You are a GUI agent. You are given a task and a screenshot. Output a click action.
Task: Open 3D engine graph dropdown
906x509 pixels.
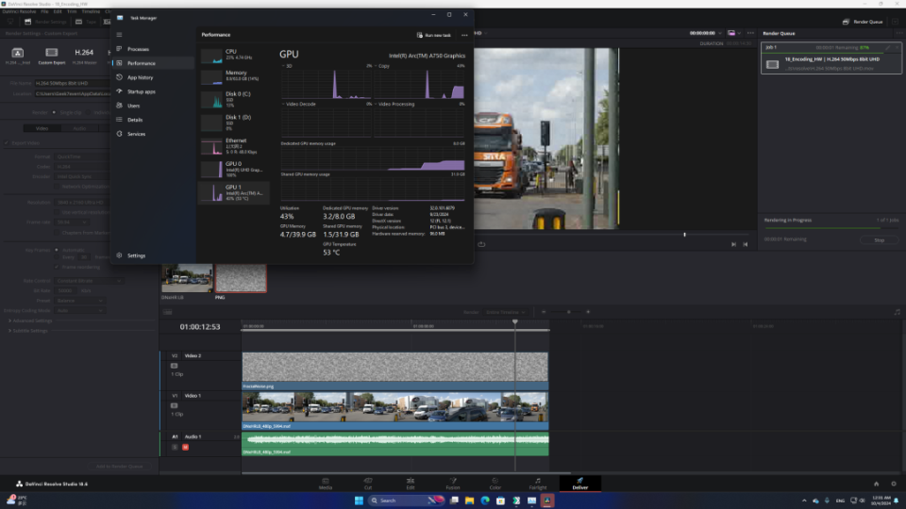tap(287, 66)
